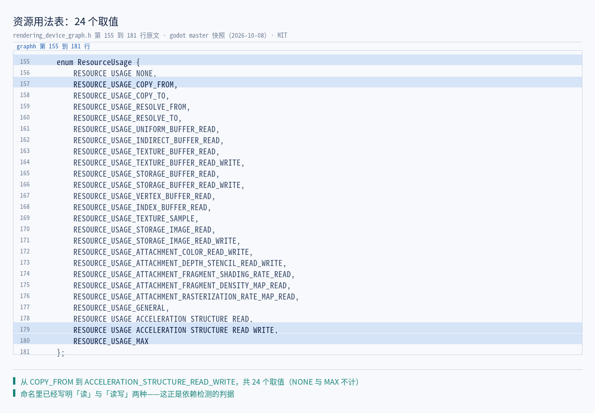Click line number 175
Image resolution: width=595 pixels, height=413 pixels.
(25, 285)
